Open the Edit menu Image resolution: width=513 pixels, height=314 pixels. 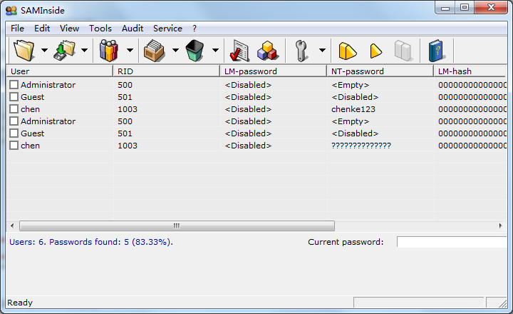(x=42, y=29)
